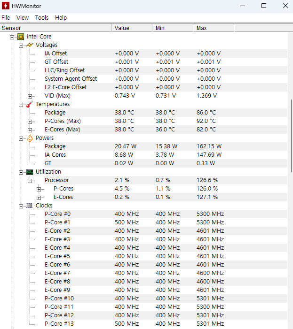Select the E-Core #5 clock row
This screenshot has height=329, width=293.
click(166, 256)
